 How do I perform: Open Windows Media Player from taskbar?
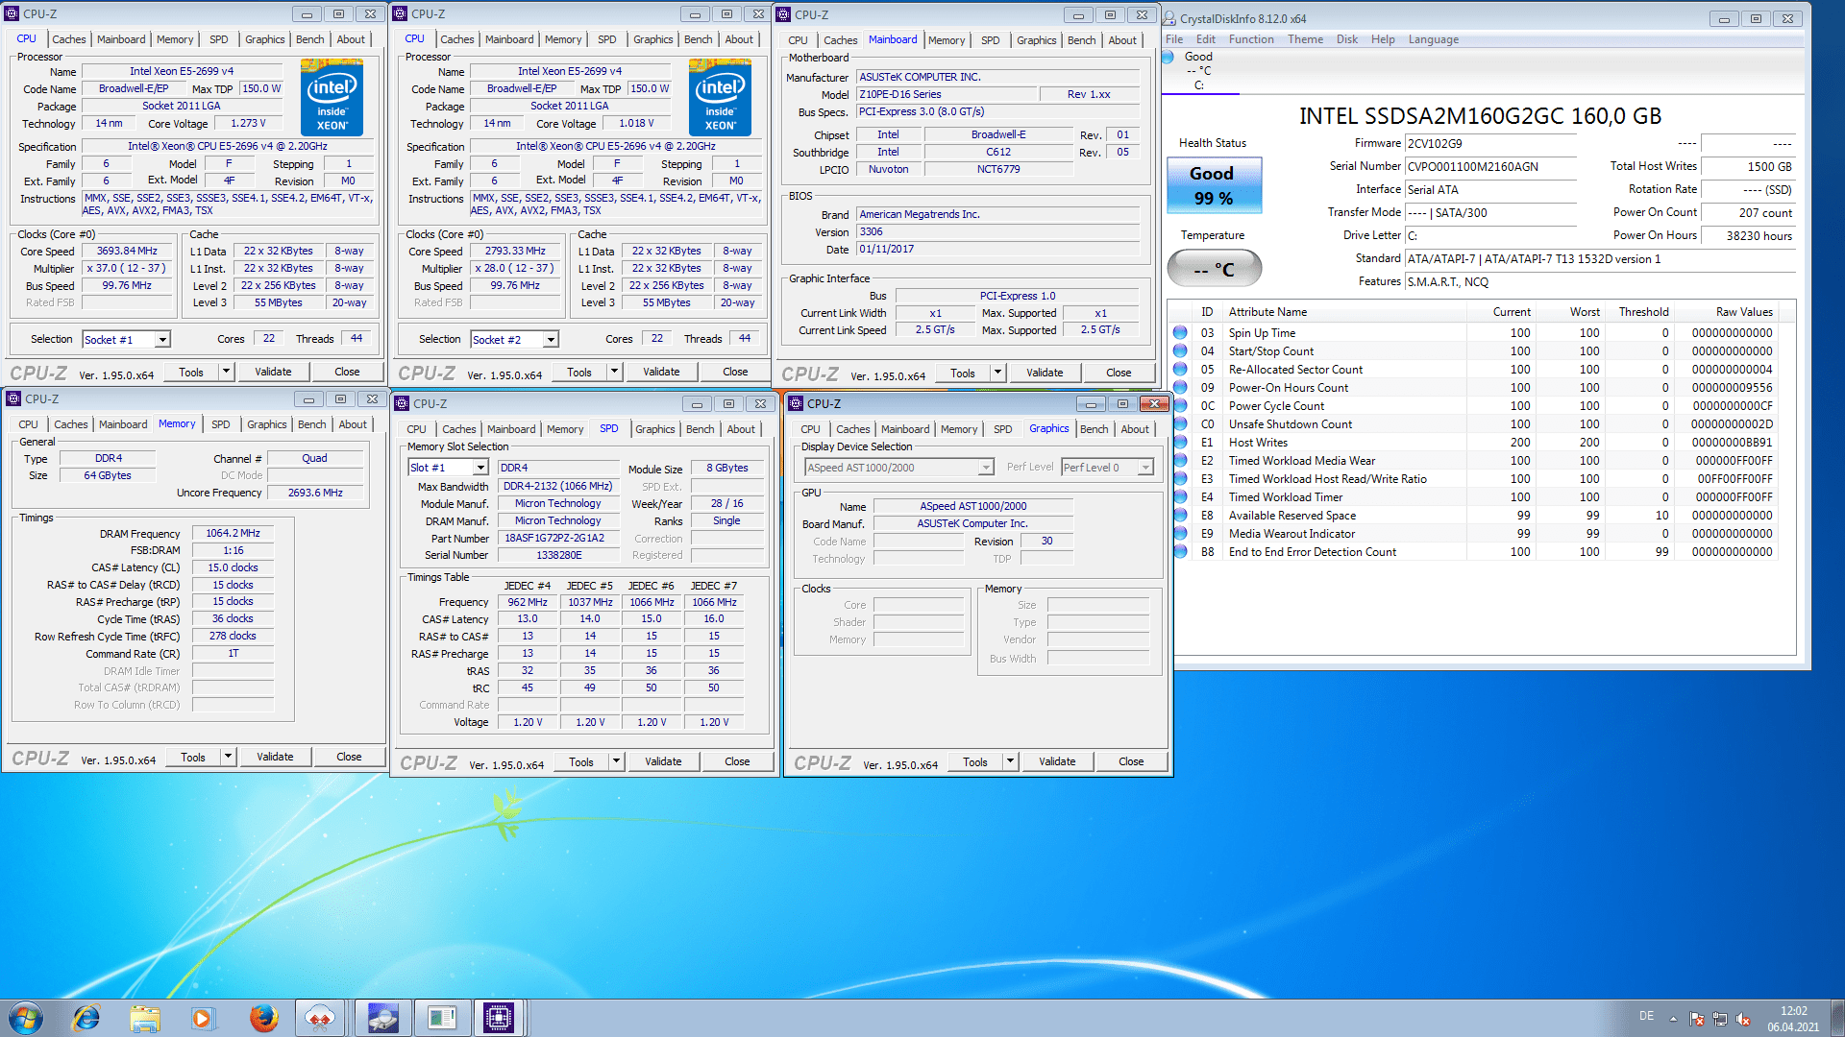point(203,1018)
